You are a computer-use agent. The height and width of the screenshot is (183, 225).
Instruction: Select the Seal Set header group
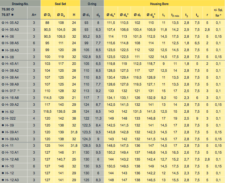click(60, 3)
